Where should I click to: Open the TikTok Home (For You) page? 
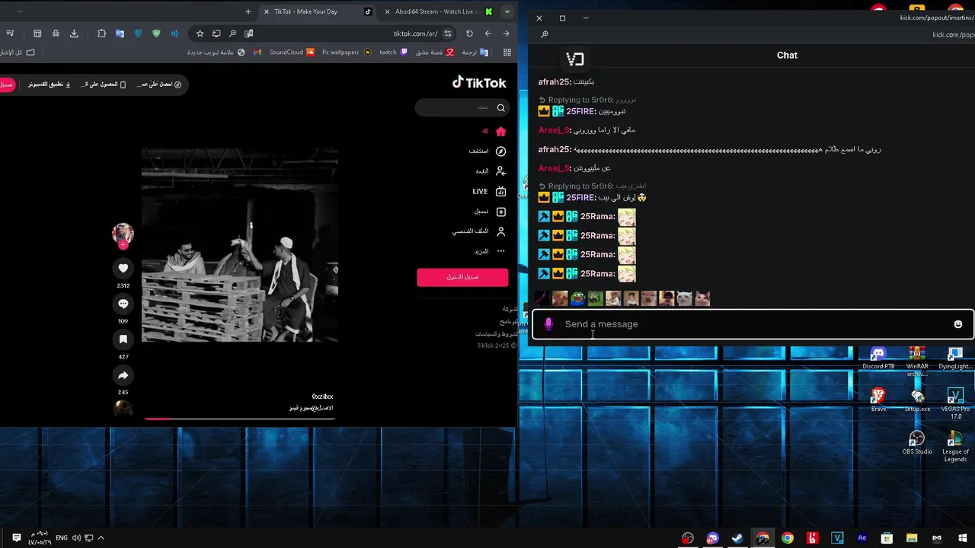494,131
